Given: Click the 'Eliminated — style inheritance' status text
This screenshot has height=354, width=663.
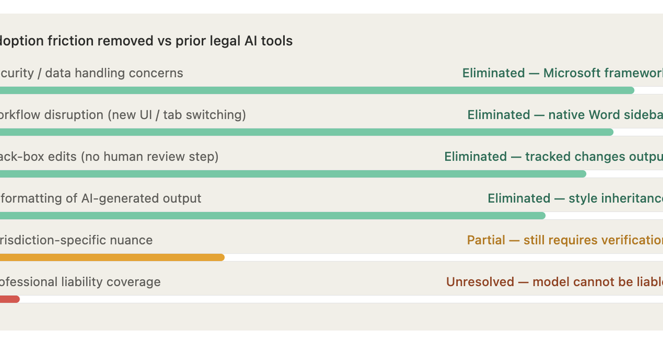Looking at the screenshot, I should click(x=575, y=198).
